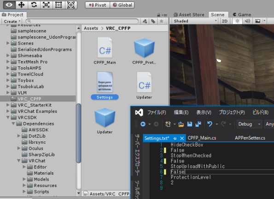Select the Updater C# script asset
The width and height of the screenshot is (274, 199).
pyautogui.click(x=144, y=86)
